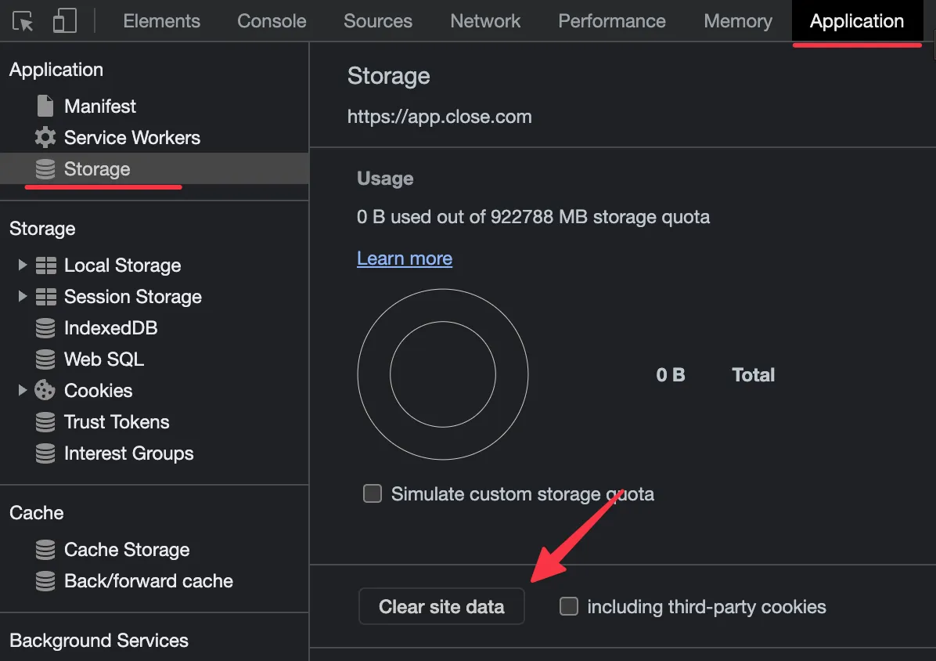
Task: Open the Memory tab
Action: [738, 21]
